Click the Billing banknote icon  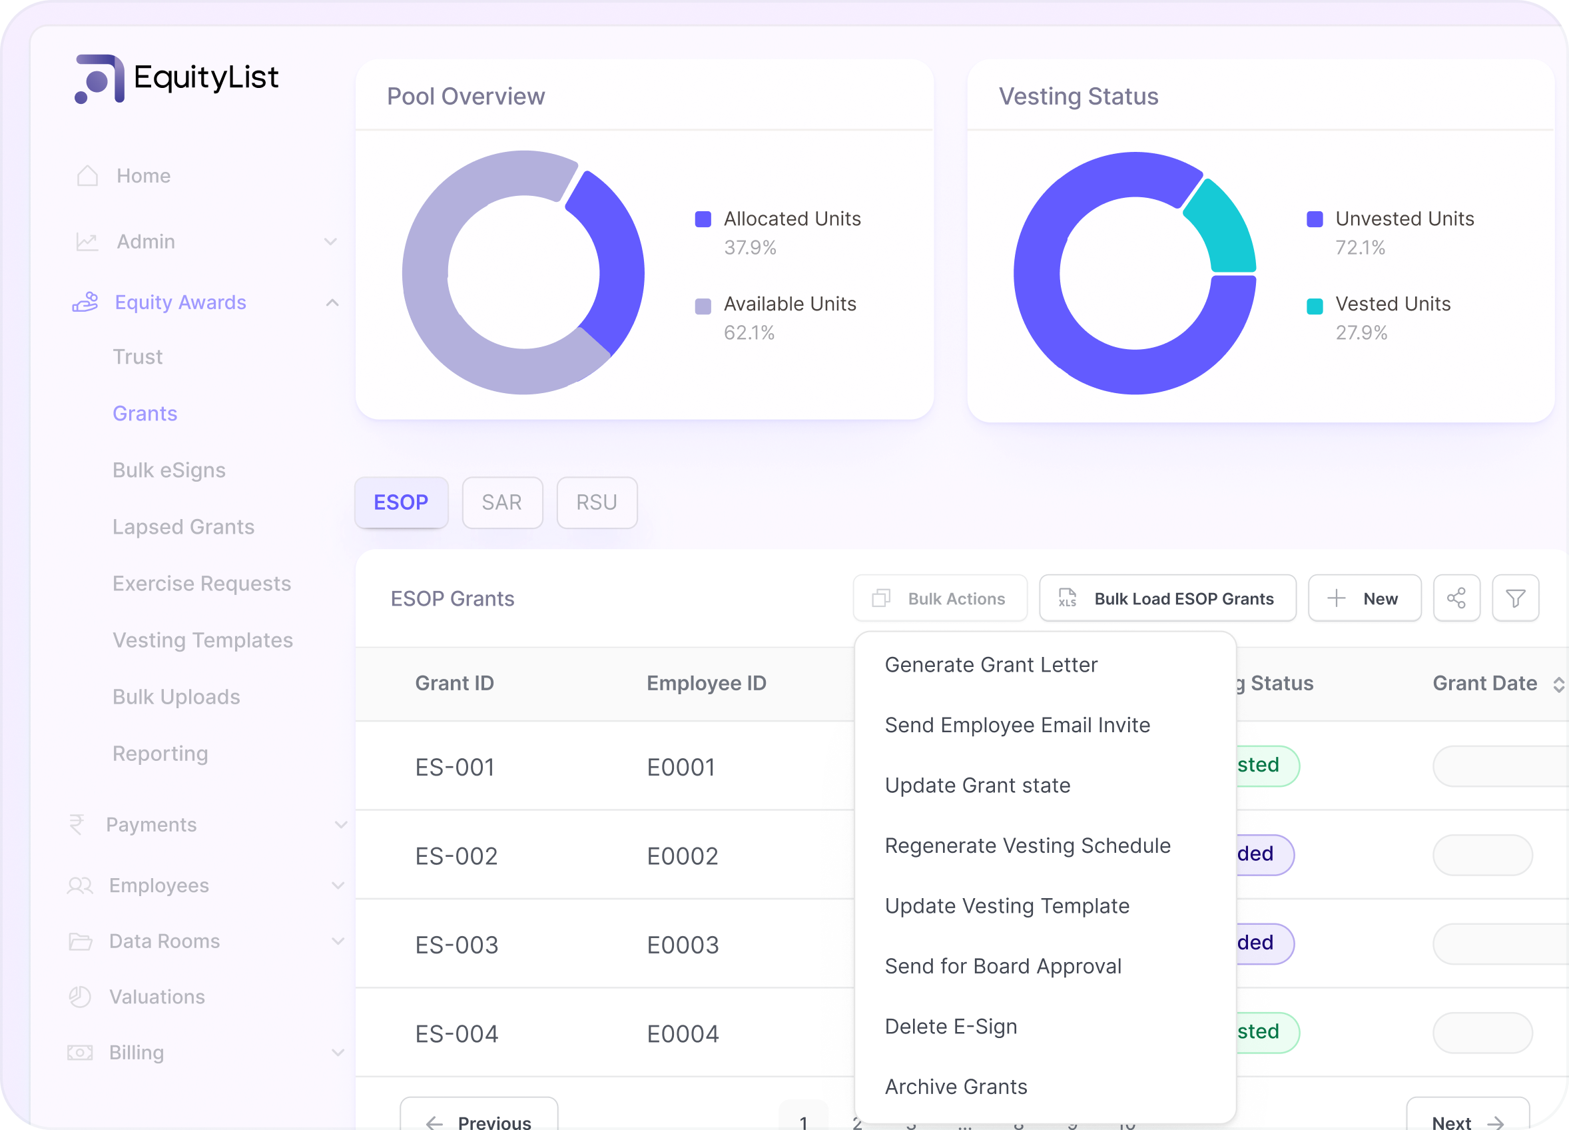tap(81, 1053)
